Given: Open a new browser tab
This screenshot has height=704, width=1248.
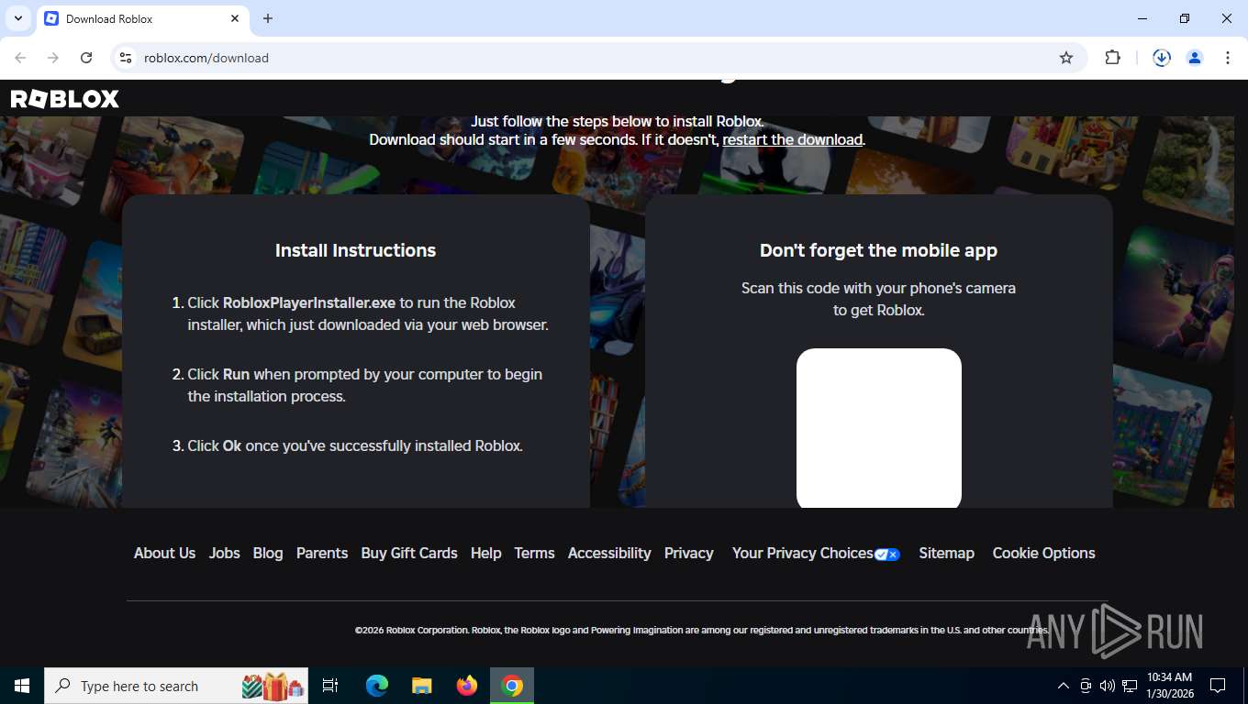Looking at the screenshot, I should 268,18.
